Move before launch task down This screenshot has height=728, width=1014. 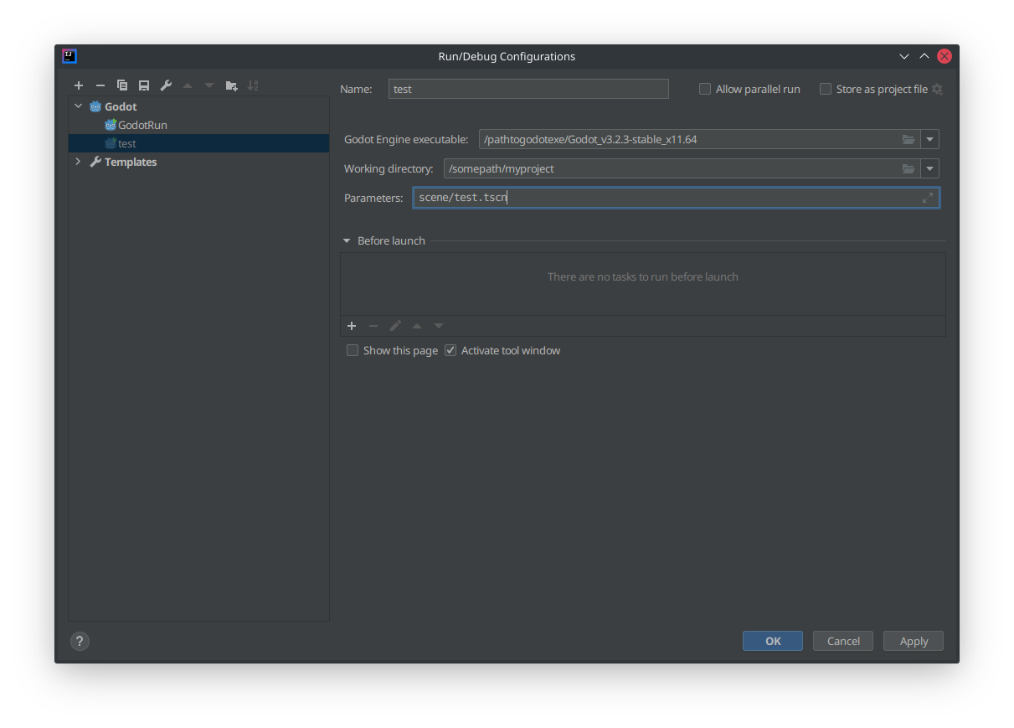tap(439, 326)
